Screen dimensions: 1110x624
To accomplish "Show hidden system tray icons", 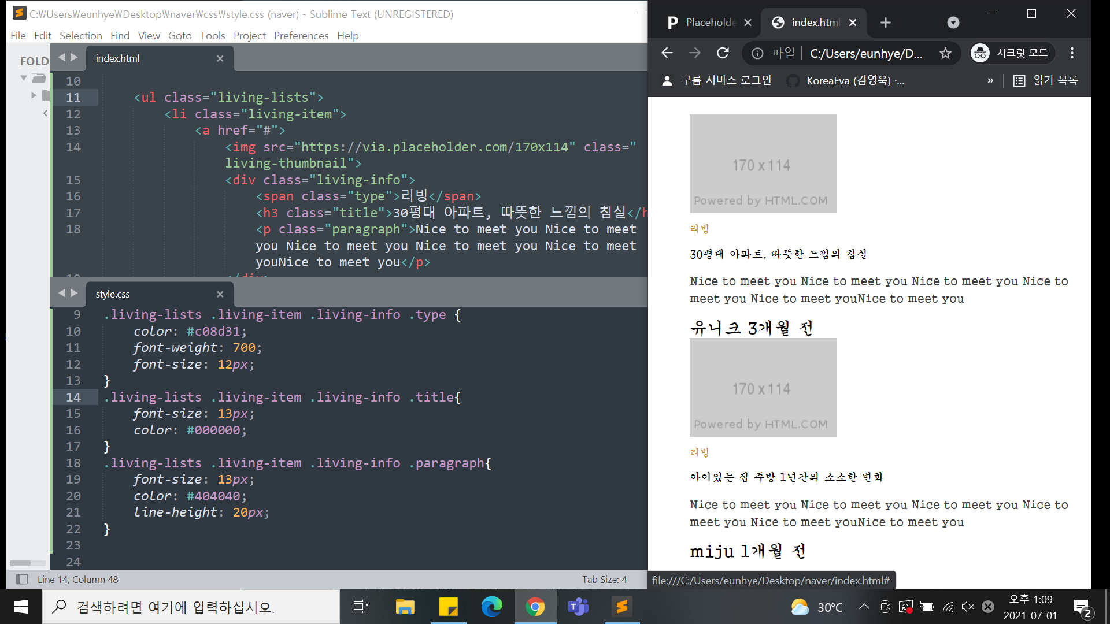I will coord(864,607).
